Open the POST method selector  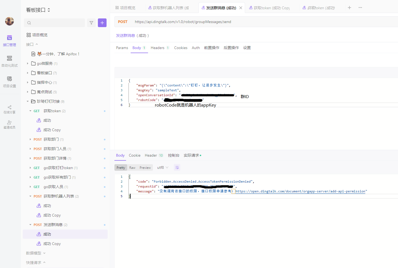[123, 22]
